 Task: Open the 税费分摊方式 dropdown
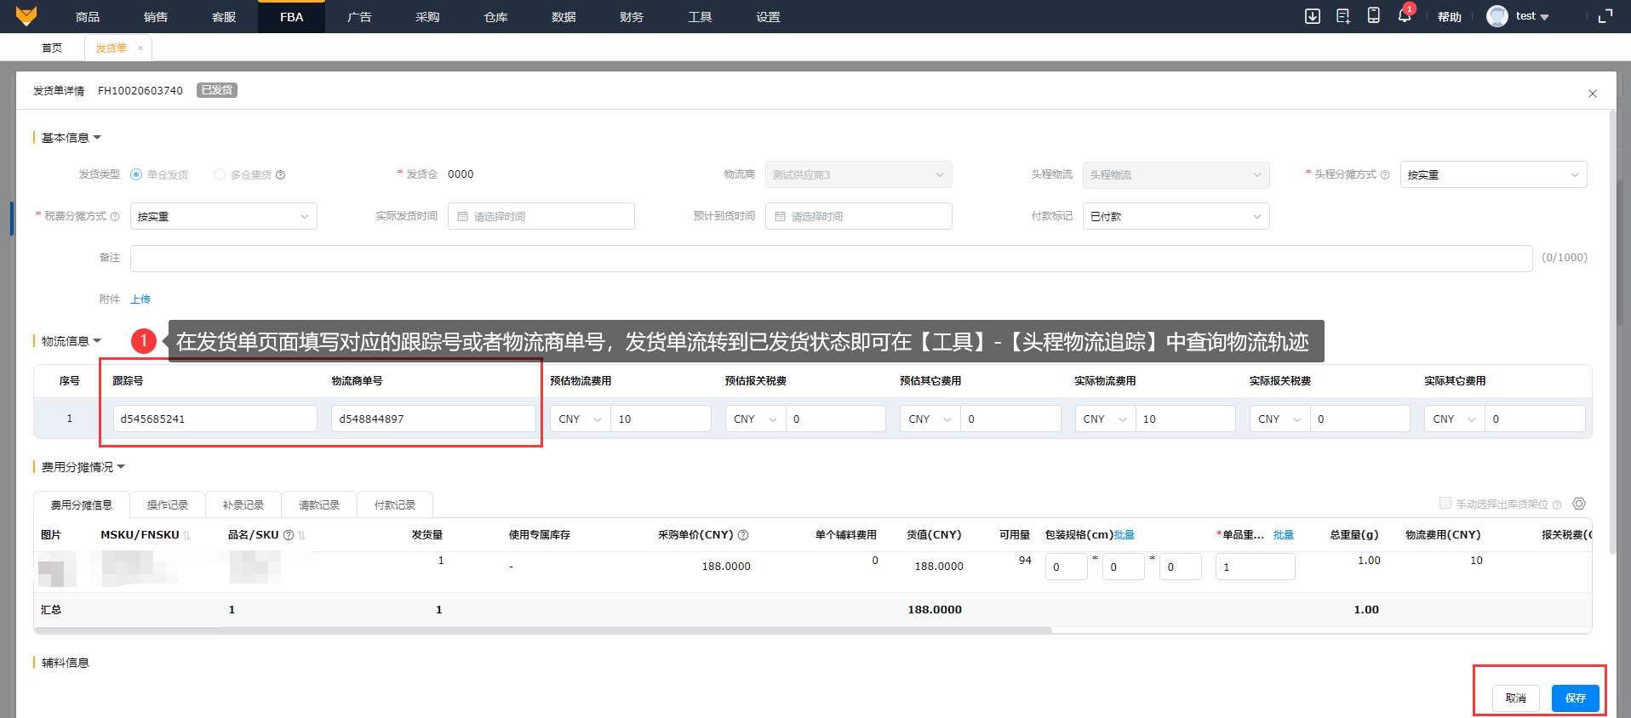click(223, 216)
